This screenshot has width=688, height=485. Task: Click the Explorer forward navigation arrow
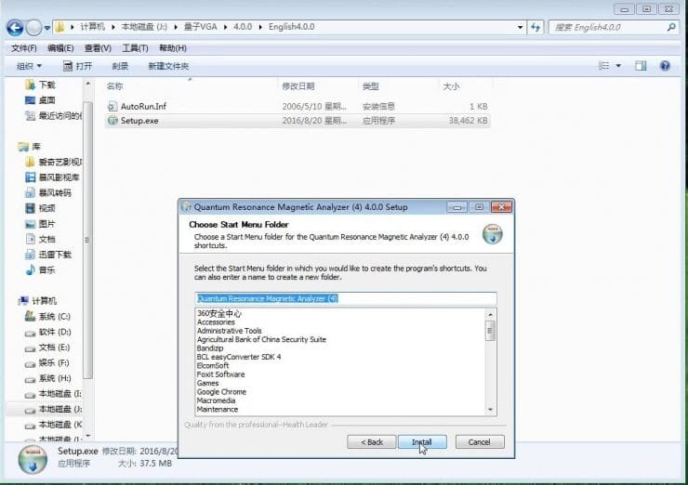point(33,28)
